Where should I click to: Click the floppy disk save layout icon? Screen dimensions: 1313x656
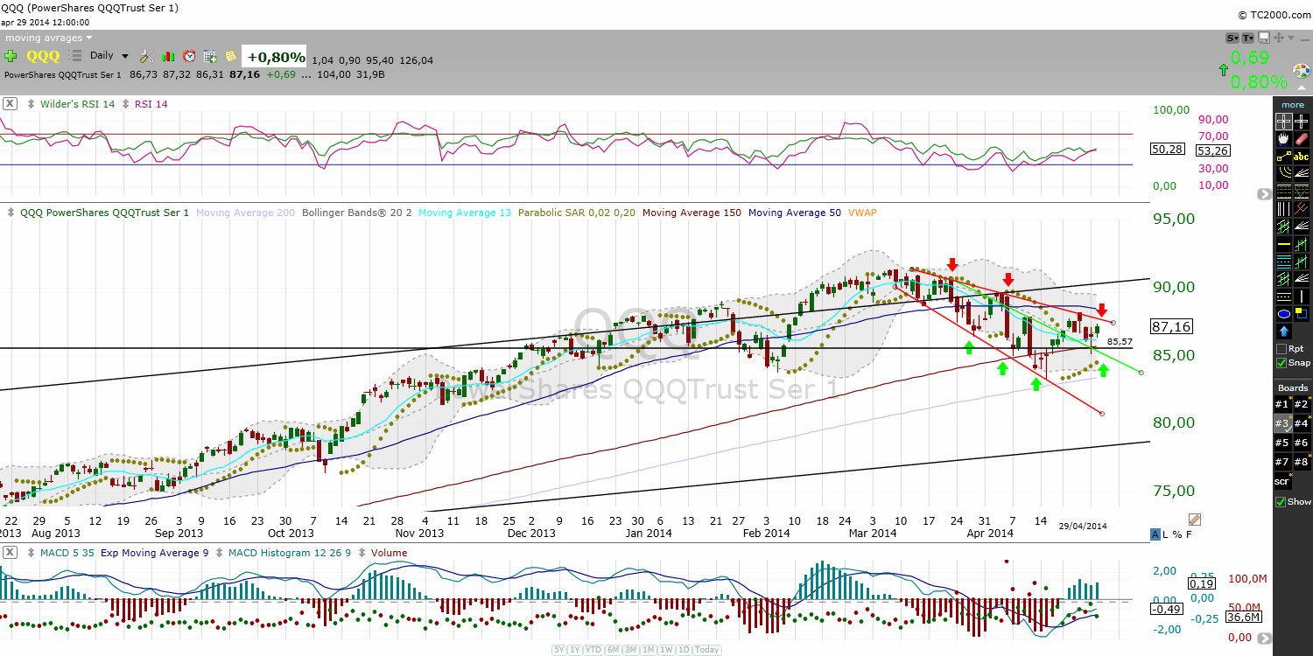pos(1263,38)
